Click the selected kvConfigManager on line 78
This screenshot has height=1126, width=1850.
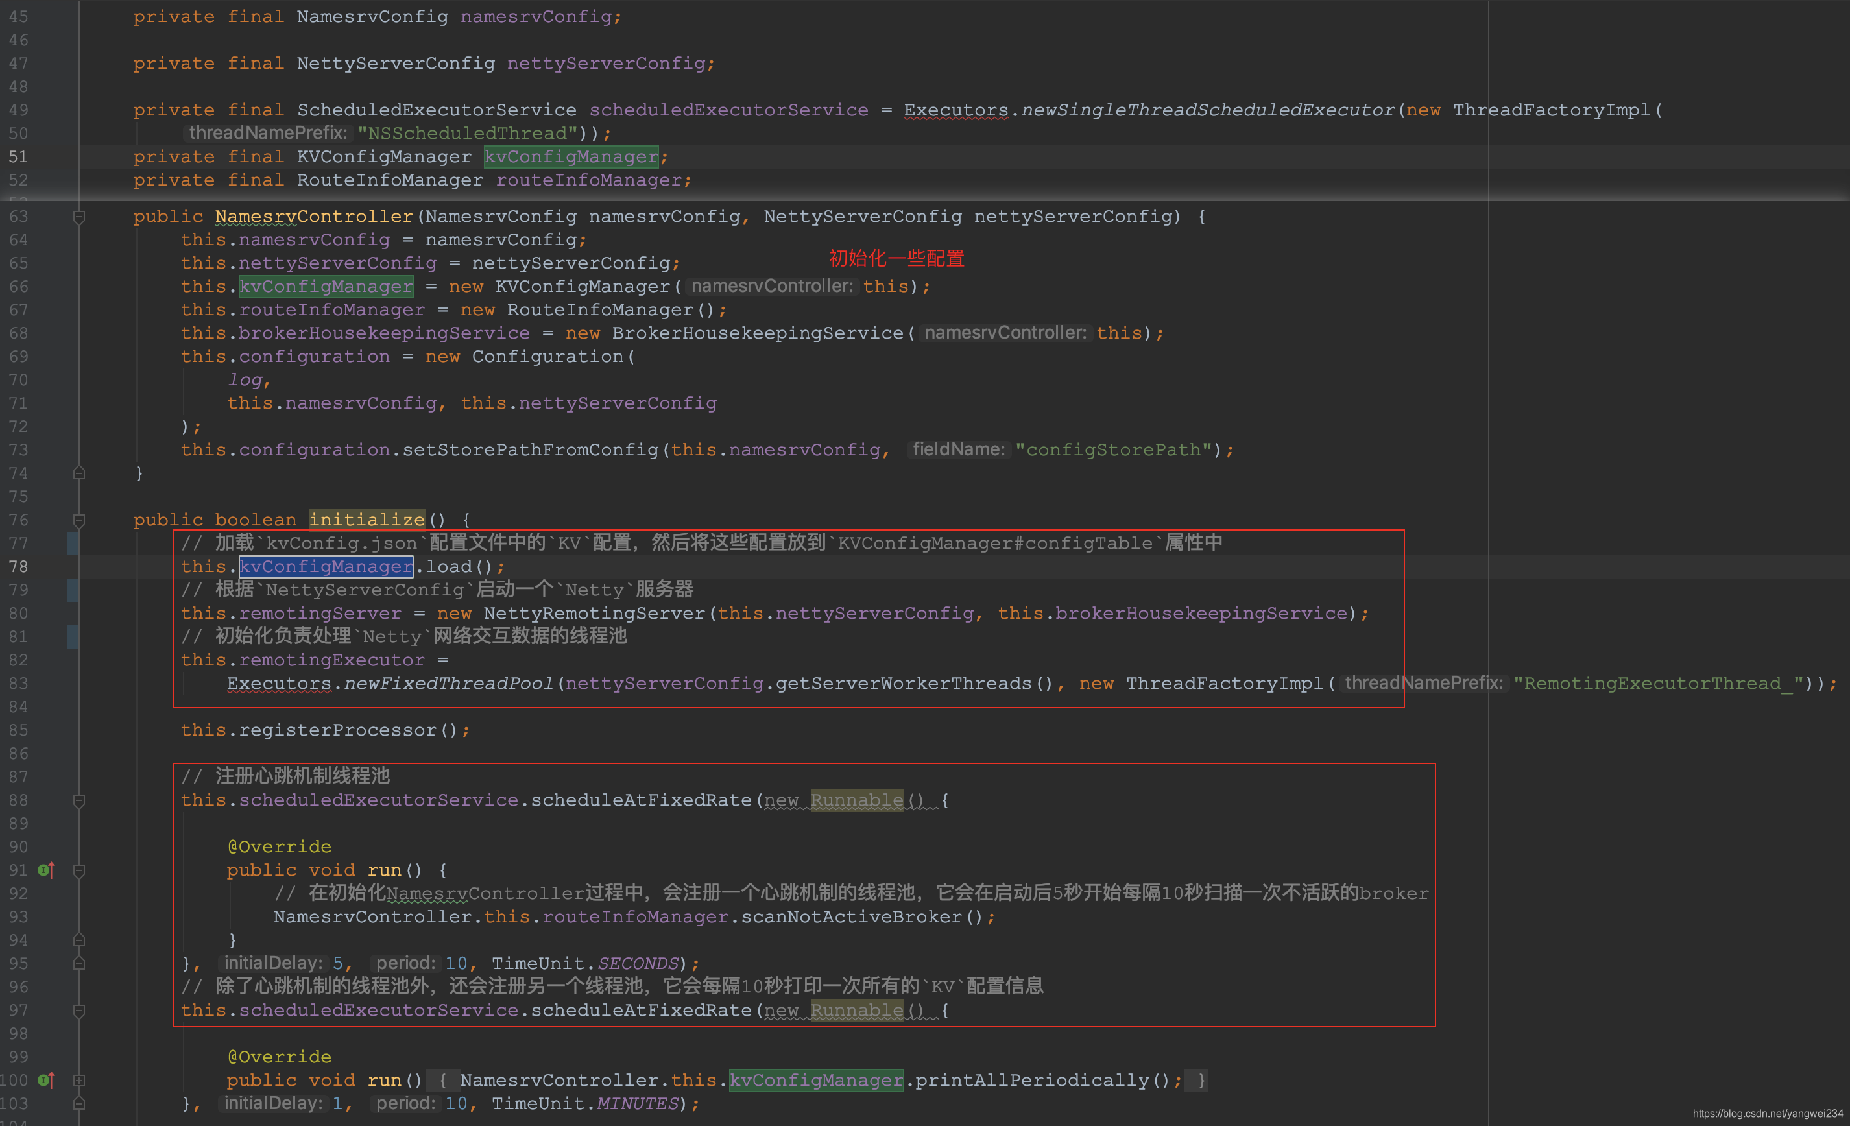click(x=326, y=567)
